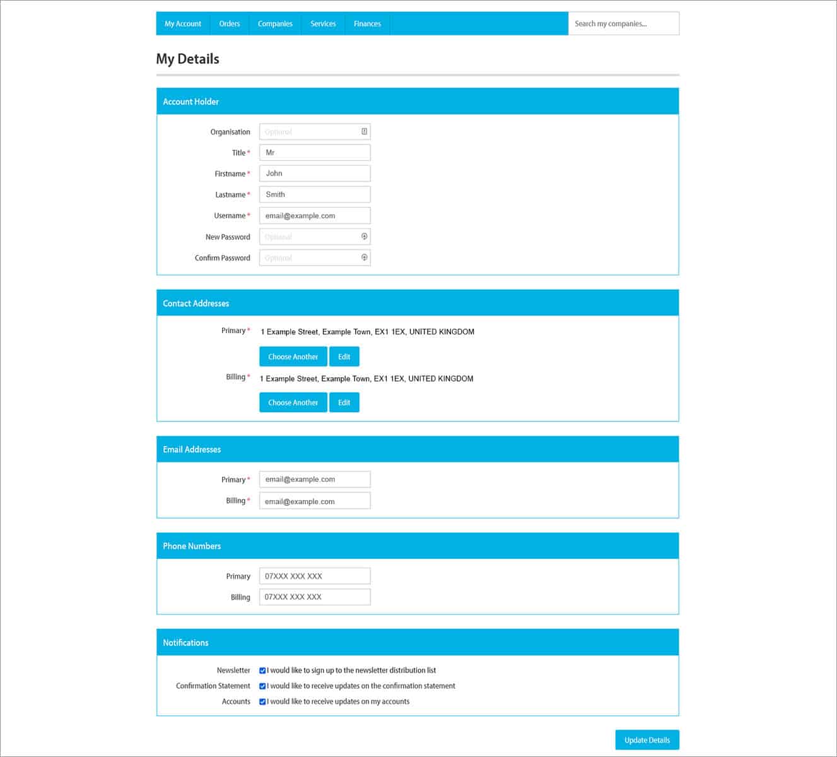Viewport: 837px width, 757px height.
Task: Toggle updates on my accounts
Action: click(262, 701)
